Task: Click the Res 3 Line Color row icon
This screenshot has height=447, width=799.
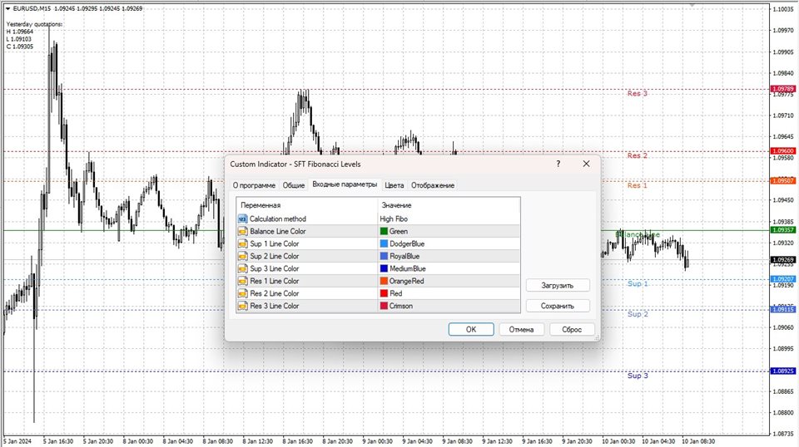Action: click(242, 306)
